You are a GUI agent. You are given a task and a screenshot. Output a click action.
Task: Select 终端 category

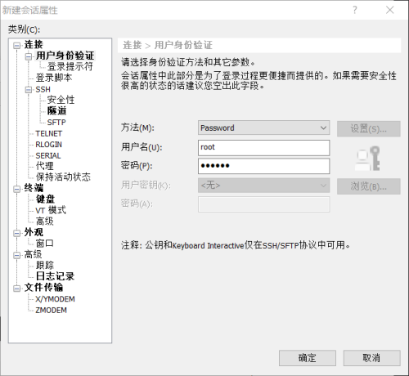pos(34,188)
